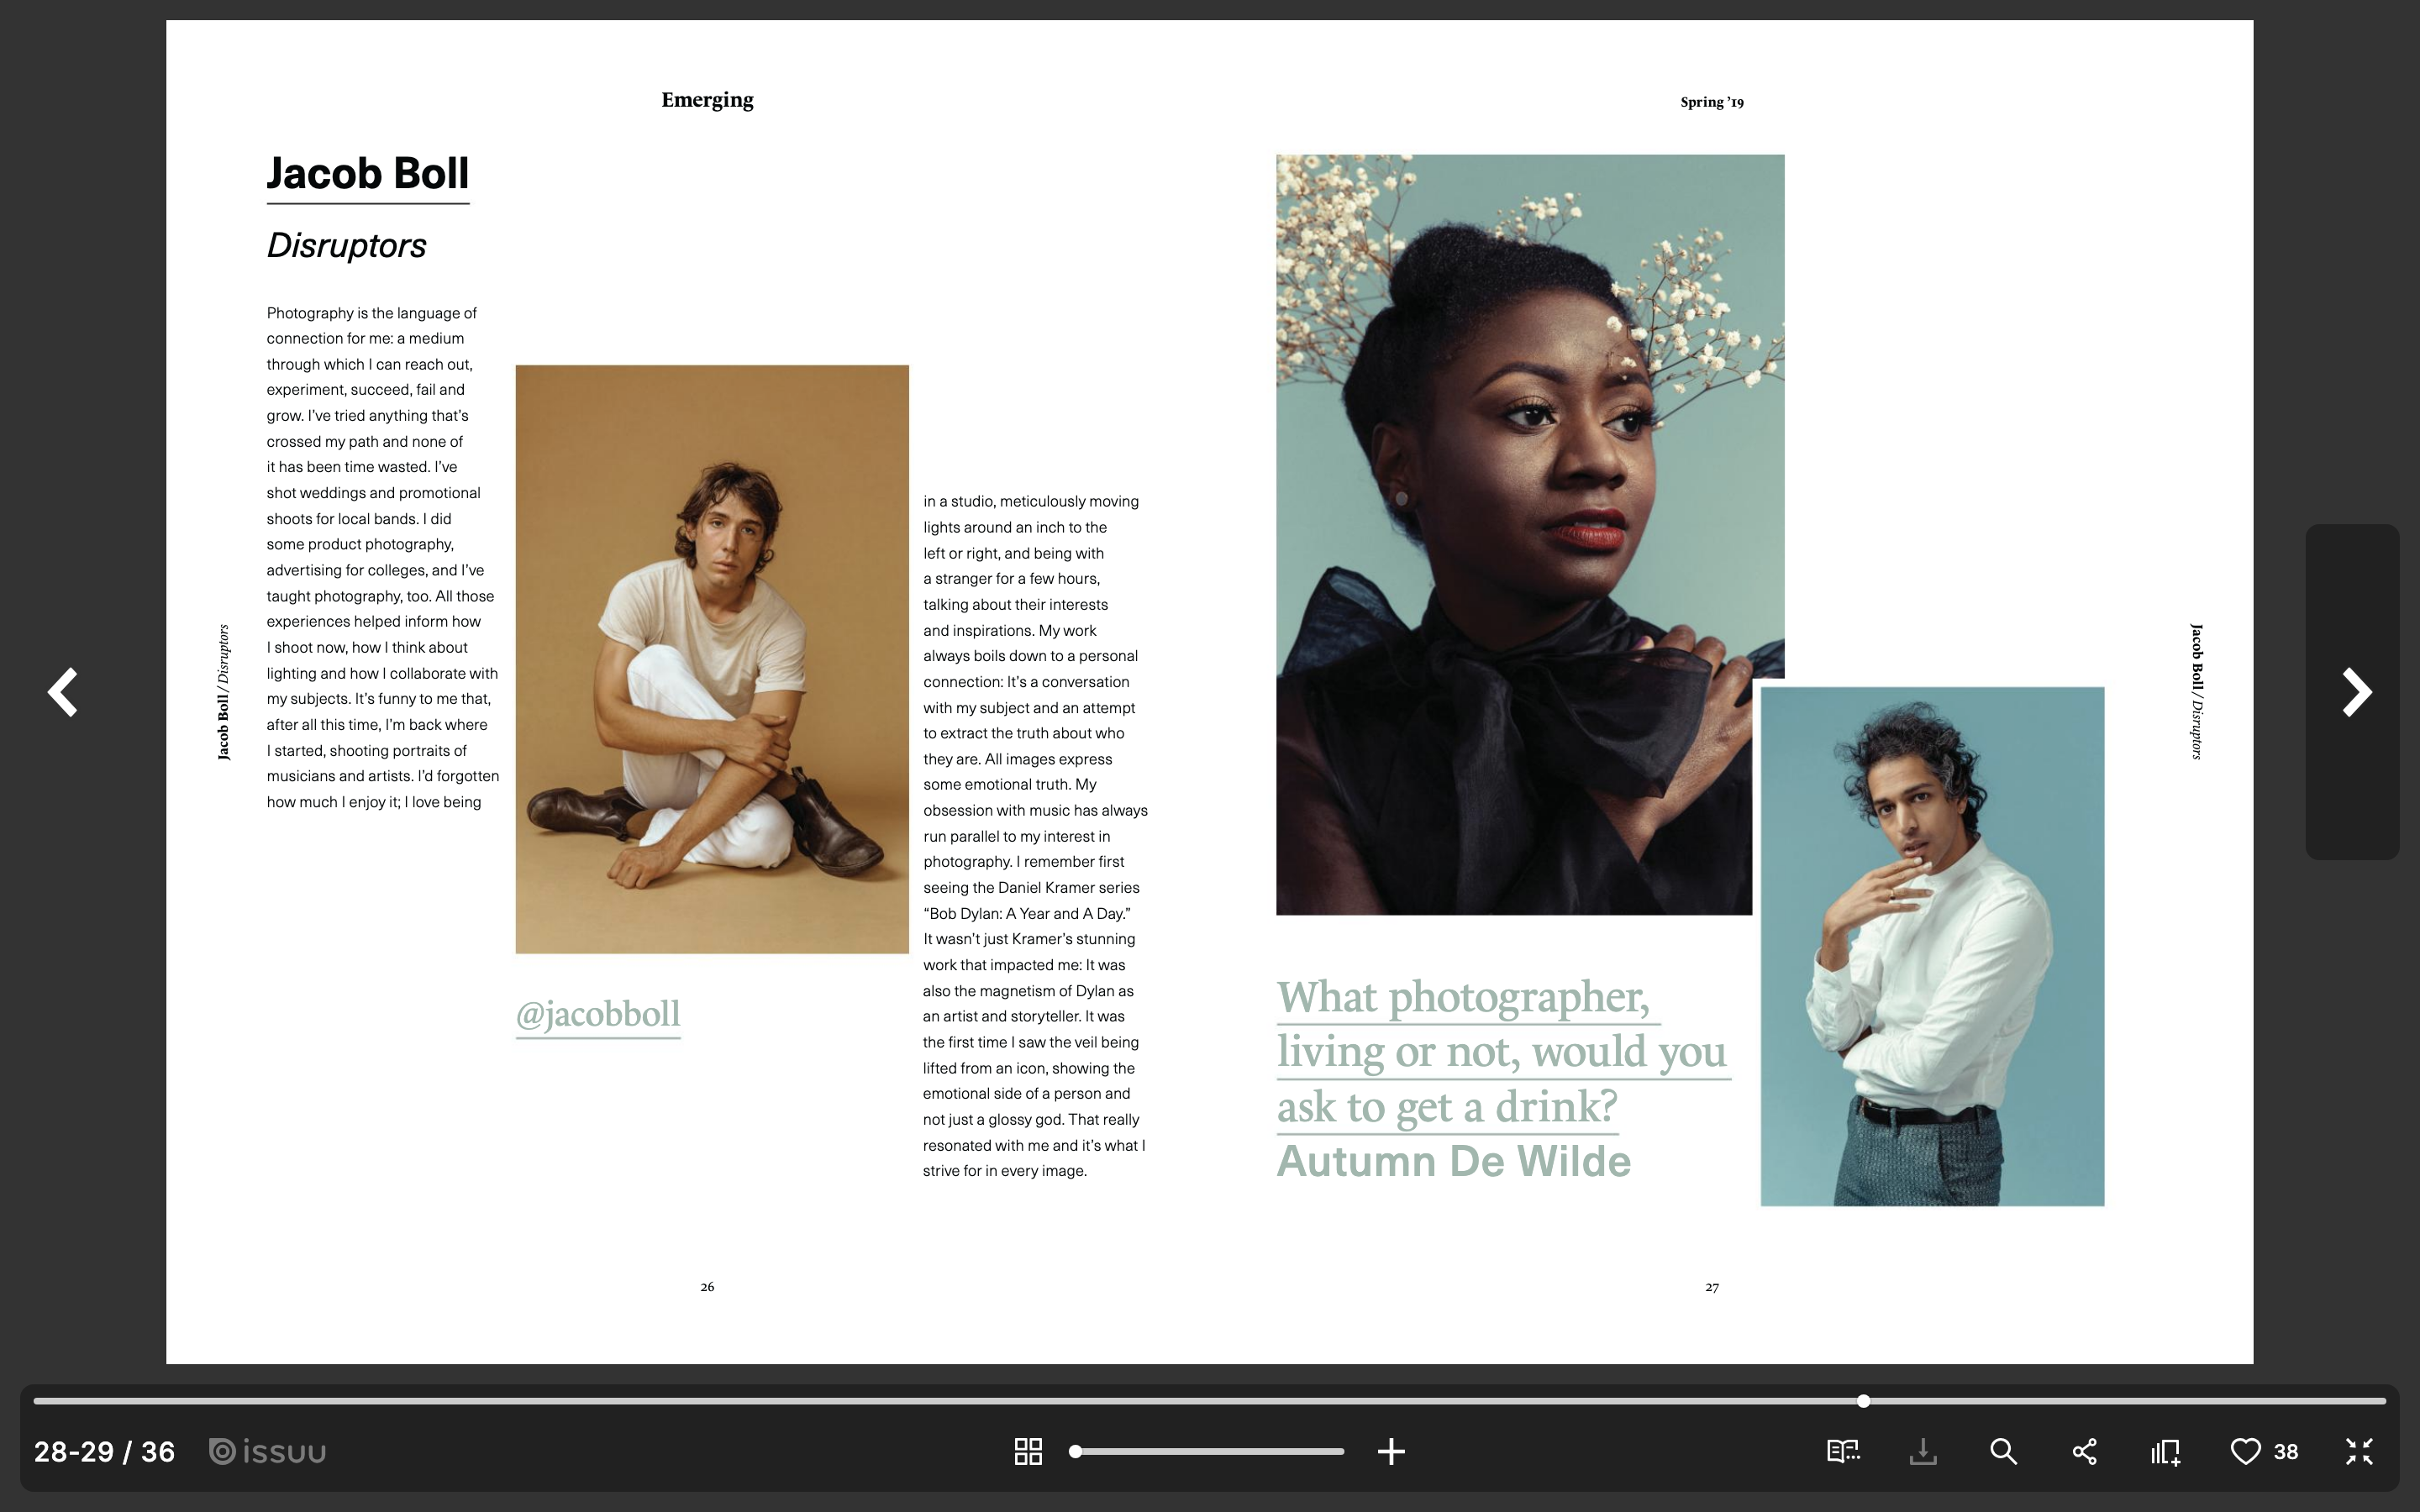Share this publication
The width and height of the screenshot is (2420, 1512).
[2084, 1451]
